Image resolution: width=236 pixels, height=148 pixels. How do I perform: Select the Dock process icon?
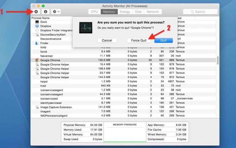coord(37,22)
